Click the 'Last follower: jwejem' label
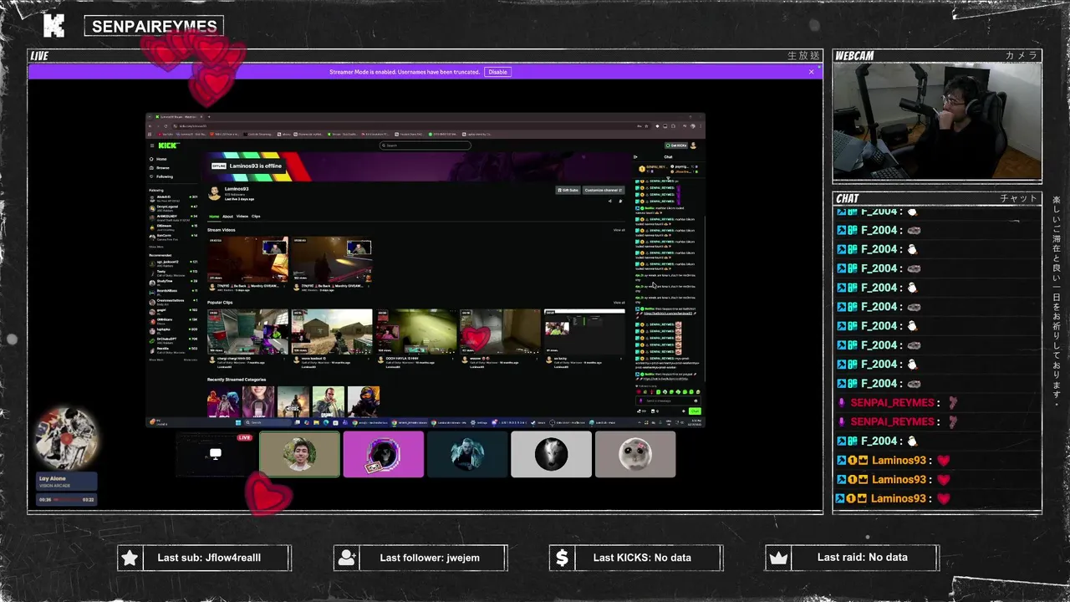This screenshot has width=1070, height=602. point(430,558)
